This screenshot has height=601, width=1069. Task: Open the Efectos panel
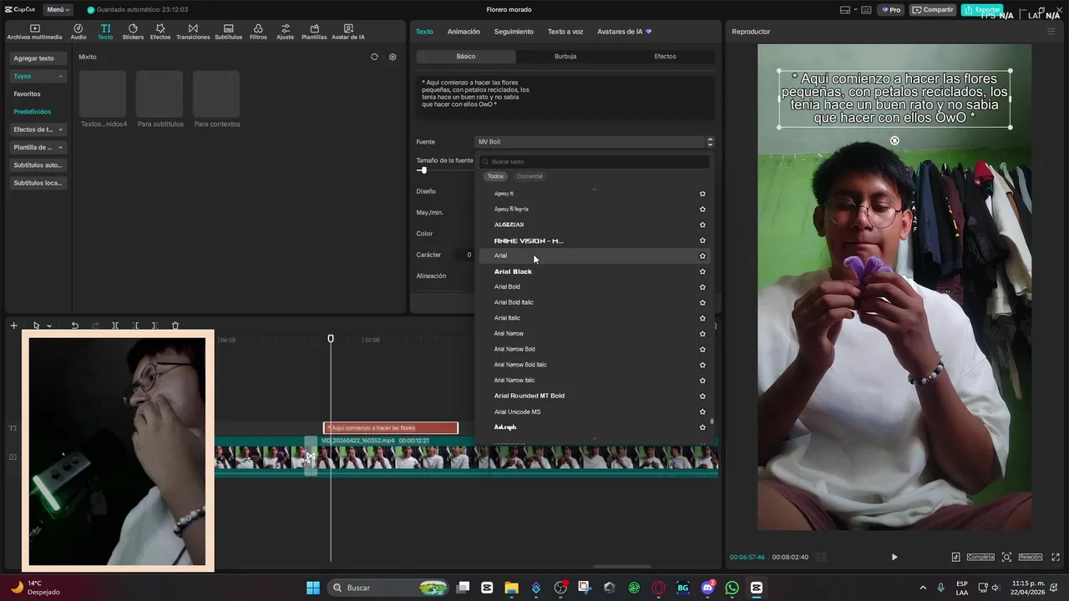[160, 32]
